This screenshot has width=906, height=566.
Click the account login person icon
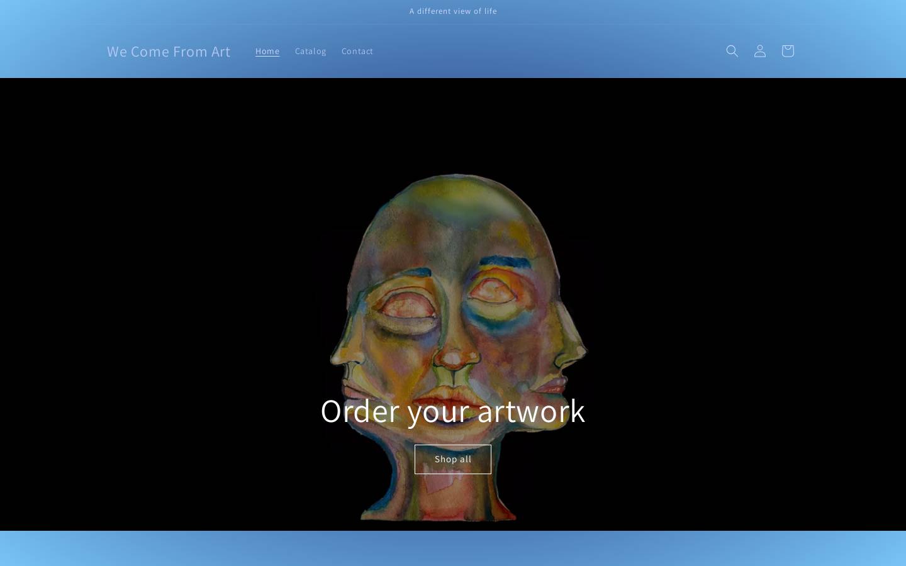pyautogui.click(x=759, y=51)
